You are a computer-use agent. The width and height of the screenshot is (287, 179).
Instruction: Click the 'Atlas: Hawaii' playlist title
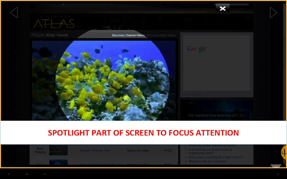(x=57, y=35)
